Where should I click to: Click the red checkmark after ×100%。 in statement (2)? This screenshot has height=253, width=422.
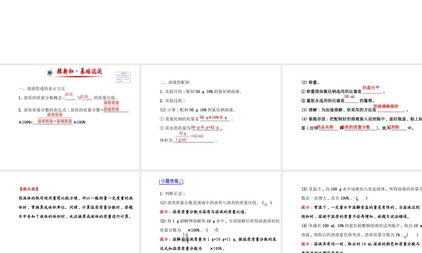click(216, 230)
